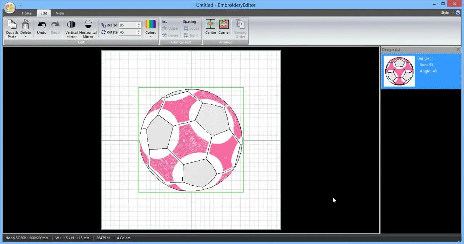Click the Corner arrange icon
The width and height of the screenshot is (464, 244).
tap(224, 25)
